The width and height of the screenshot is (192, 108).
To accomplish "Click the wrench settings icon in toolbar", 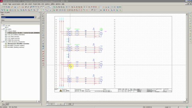I will (12, 7).
